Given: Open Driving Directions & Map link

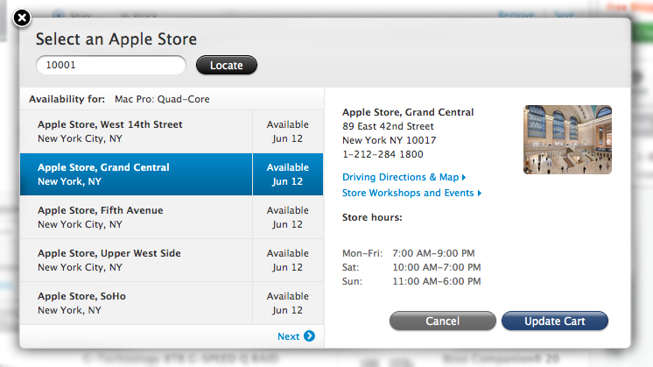Looking at the screenshot, I should 404,177.
